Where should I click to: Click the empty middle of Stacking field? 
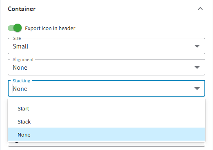coord(109,88)
